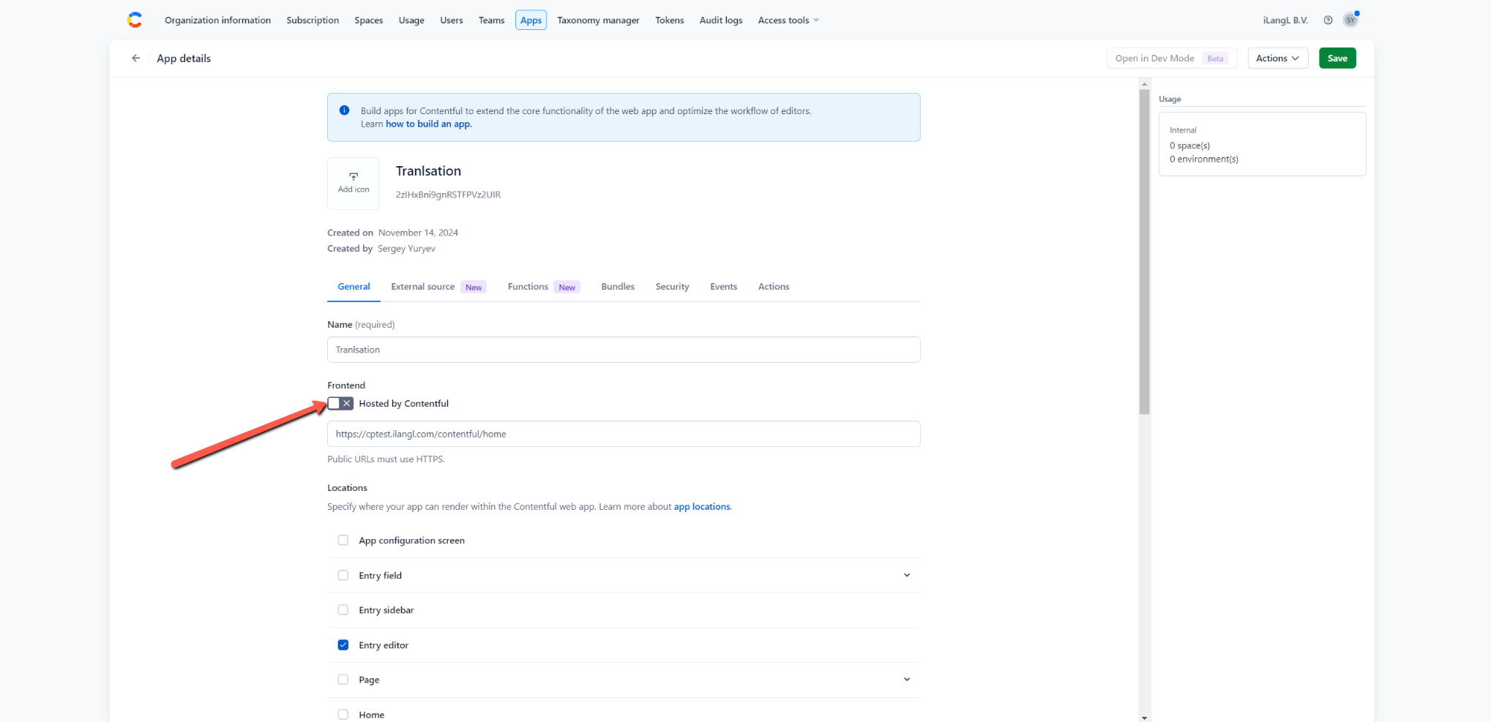Viewport: 1491px width, 722px height.
Task: Click the scrollbar down arrow
Action: pos(1144,718)
